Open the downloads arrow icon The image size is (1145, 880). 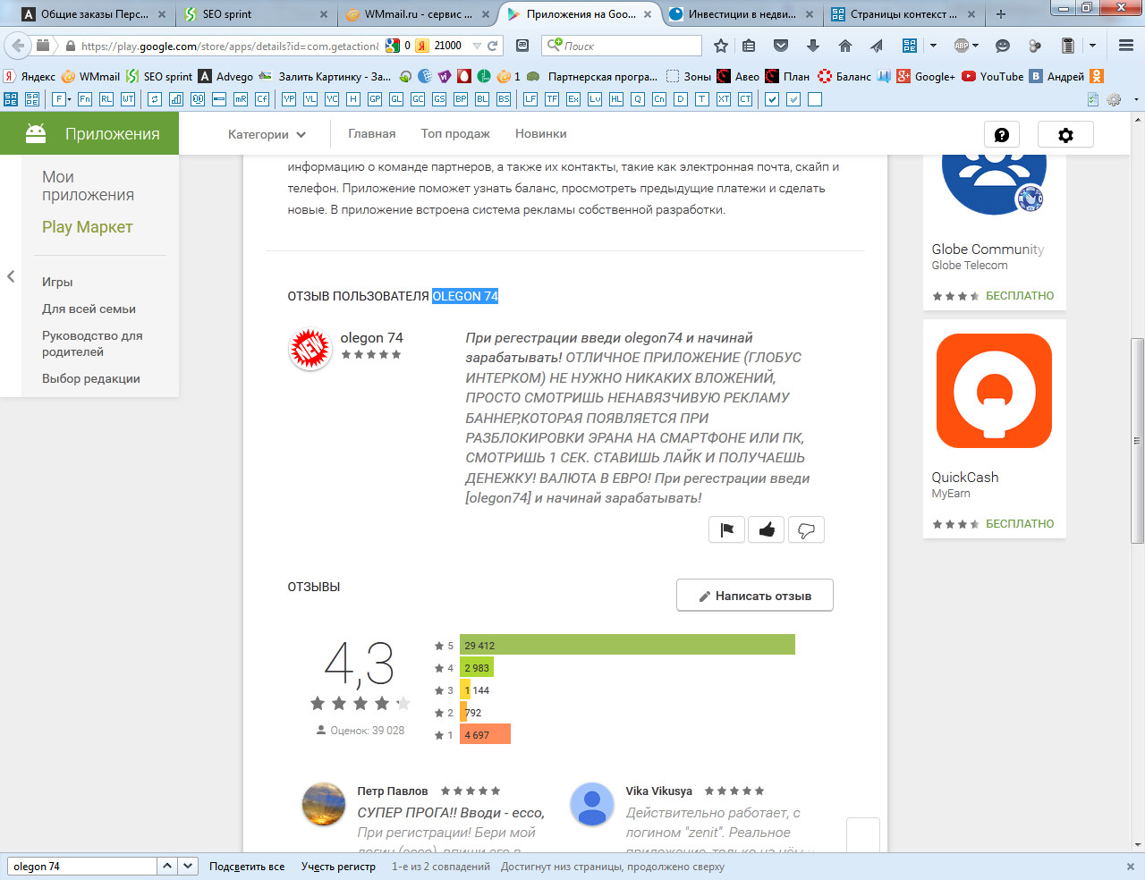pyautogui.click(x=812, y=46)
